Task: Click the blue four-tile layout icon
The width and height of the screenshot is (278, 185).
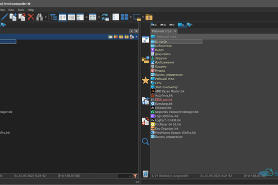Action: click(125, 17)
